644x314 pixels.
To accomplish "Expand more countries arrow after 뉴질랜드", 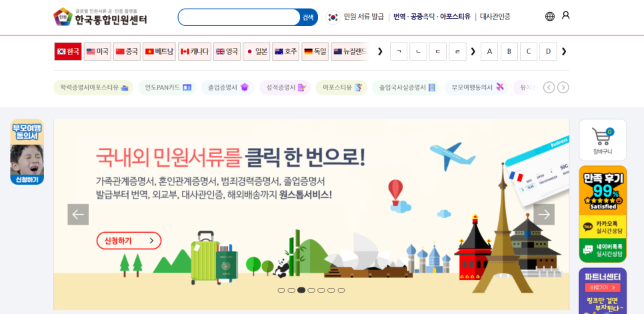I will [380, 51].
